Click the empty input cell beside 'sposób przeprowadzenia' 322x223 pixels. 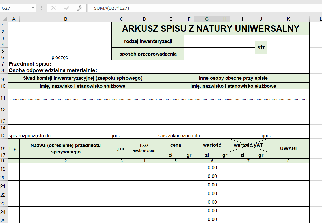[x=219, y=54]
